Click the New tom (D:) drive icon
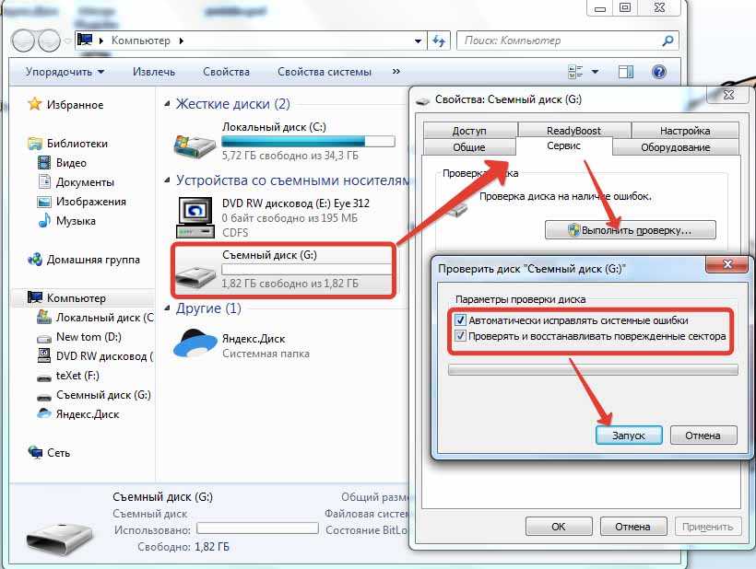Viewport: 756px width, 569px height. click(44, 339)
